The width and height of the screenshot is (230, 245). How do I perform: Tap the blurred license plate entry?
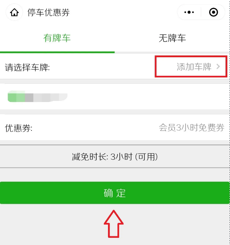tap(38, 96)
